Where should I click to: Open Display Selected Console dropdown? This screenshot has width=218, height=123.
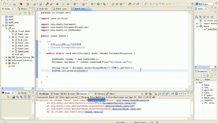(179, 94)
